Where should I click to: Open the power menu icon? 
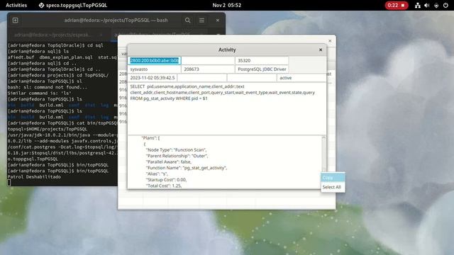click(x=445, y=5)
